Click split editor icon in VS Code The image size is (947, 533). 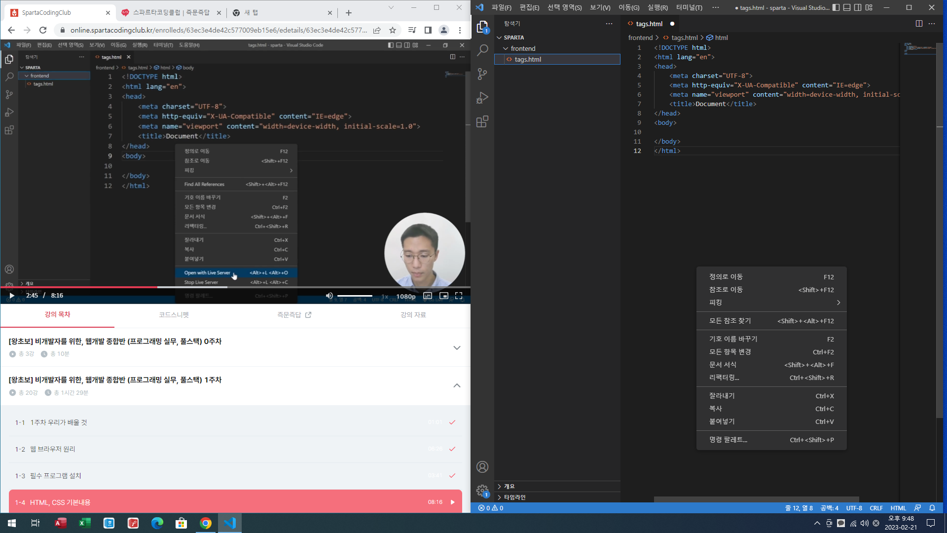pyautogui.click(x=919, y=24)
